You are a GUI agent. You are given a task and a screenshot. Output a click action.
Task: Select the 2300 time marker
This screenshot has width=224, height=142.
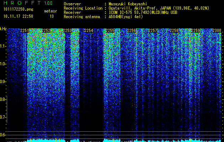[x=217, y=31]
